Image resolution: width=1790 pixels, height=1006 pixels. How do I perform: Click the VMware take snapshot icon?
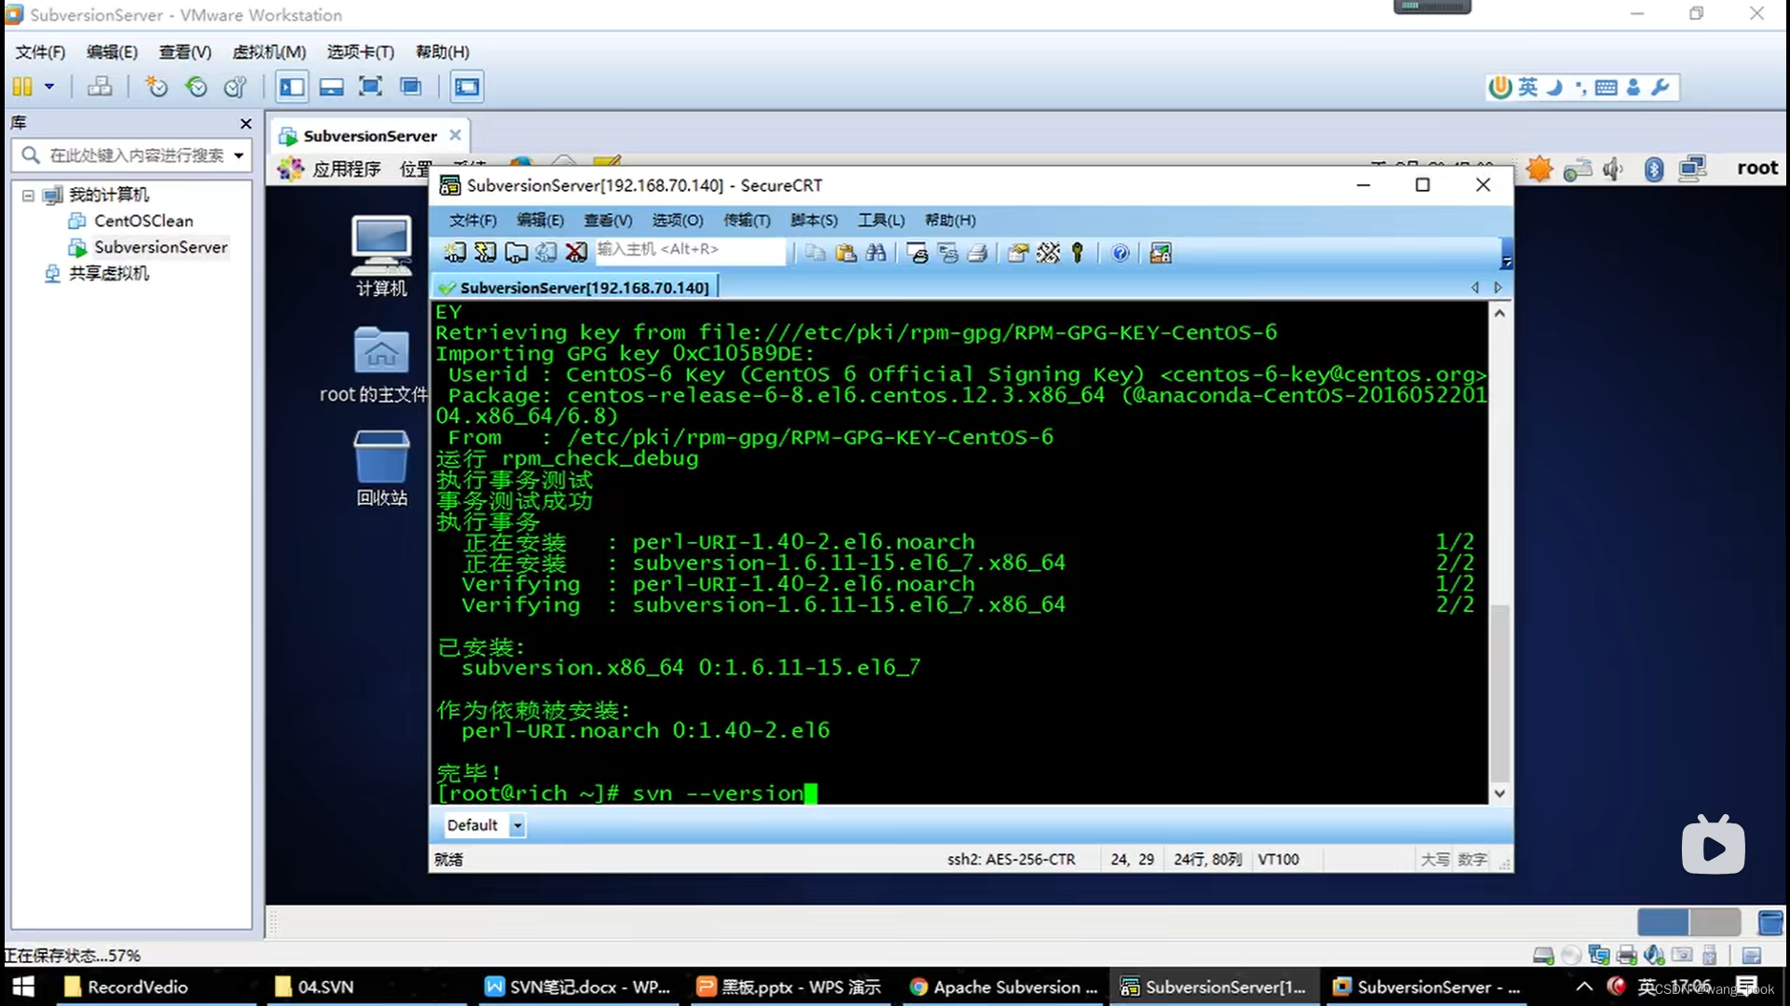156,87
